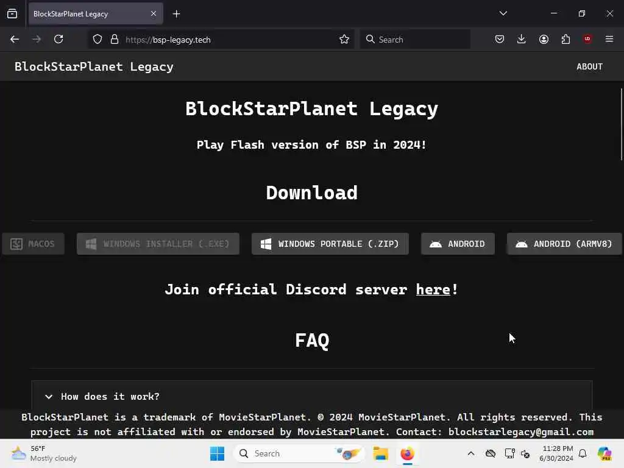This screenshot has width=624, height=468.
Task: Click the page vertical scrollbar
Action: tap(621, 124)
